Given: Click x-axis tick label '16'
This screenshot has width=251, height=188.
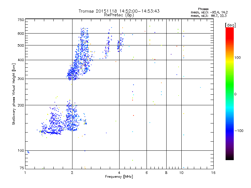Looking at the screenshot, I should coord(213,173).
